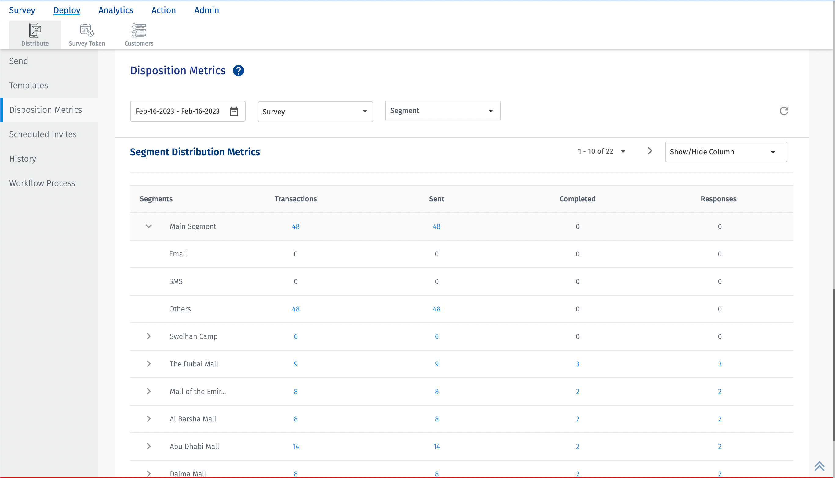Open the Survey dropdown
The width and height of the screenshot is (835, 478).
pyautogui.click(x=315, y=112)
